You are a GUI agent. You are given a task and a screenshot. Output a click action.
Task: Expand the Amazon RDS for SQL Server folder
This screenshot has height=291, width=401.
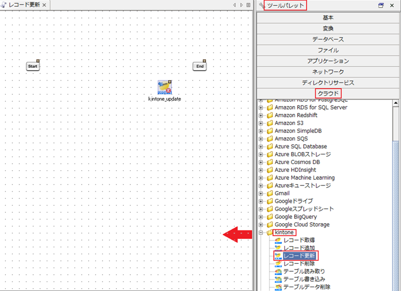(x=261, y=108)
